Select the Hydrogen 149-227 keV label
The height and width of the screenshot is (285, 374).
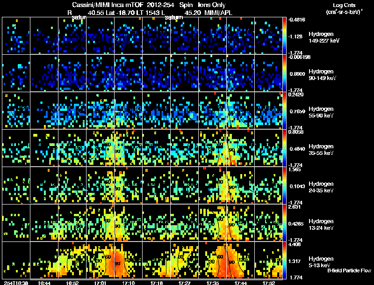324,37
